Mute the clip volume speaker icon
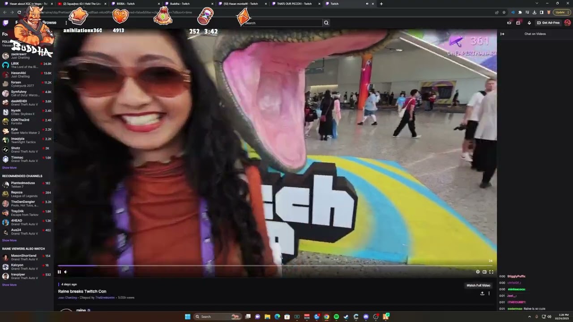This screenshot has width=573, height=322. click(x=65, y=272)
